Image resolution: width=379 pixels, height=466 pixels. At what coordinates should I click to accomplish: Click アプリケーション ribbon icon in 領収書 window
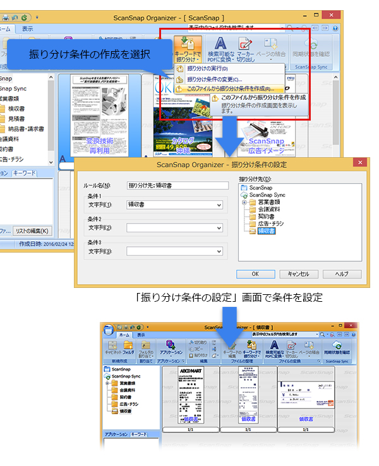point(171,348)
